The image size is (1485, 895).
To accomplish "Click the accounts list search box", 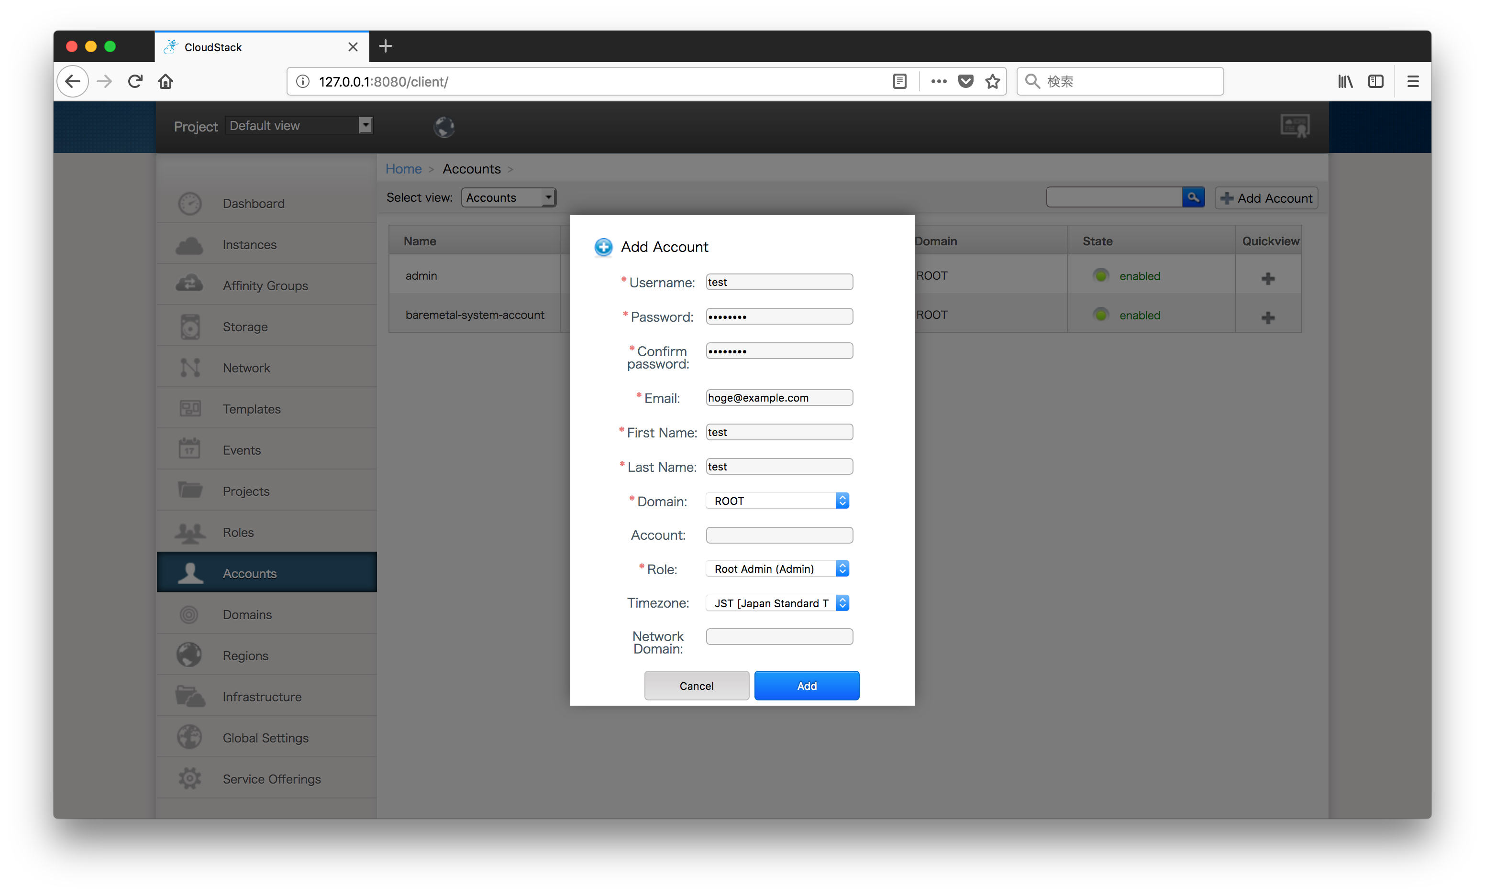I will pyautogui.click(x=1114, y=197).
